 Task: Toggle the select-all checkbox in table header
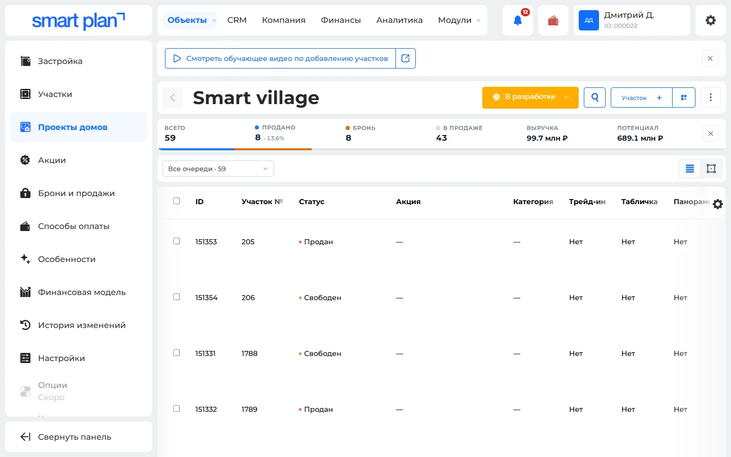[176, 201]
